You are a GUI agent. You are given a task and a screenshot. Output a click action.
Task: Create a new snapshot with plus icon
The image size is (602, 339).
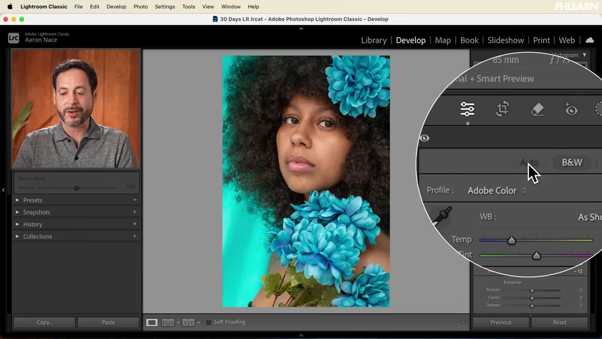tap(134, 212)
